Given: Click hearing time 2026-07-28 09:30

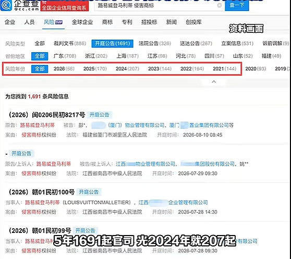Looking at the screenshot, I should pos(198,251).
